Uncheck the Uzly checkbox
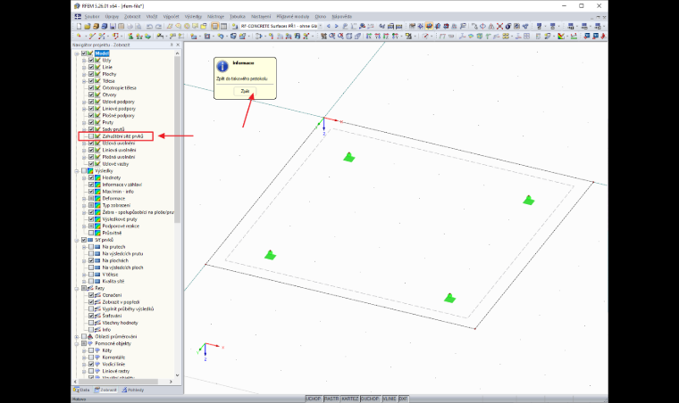The height and width of the screenshot is (403, 679). [91, 61]
